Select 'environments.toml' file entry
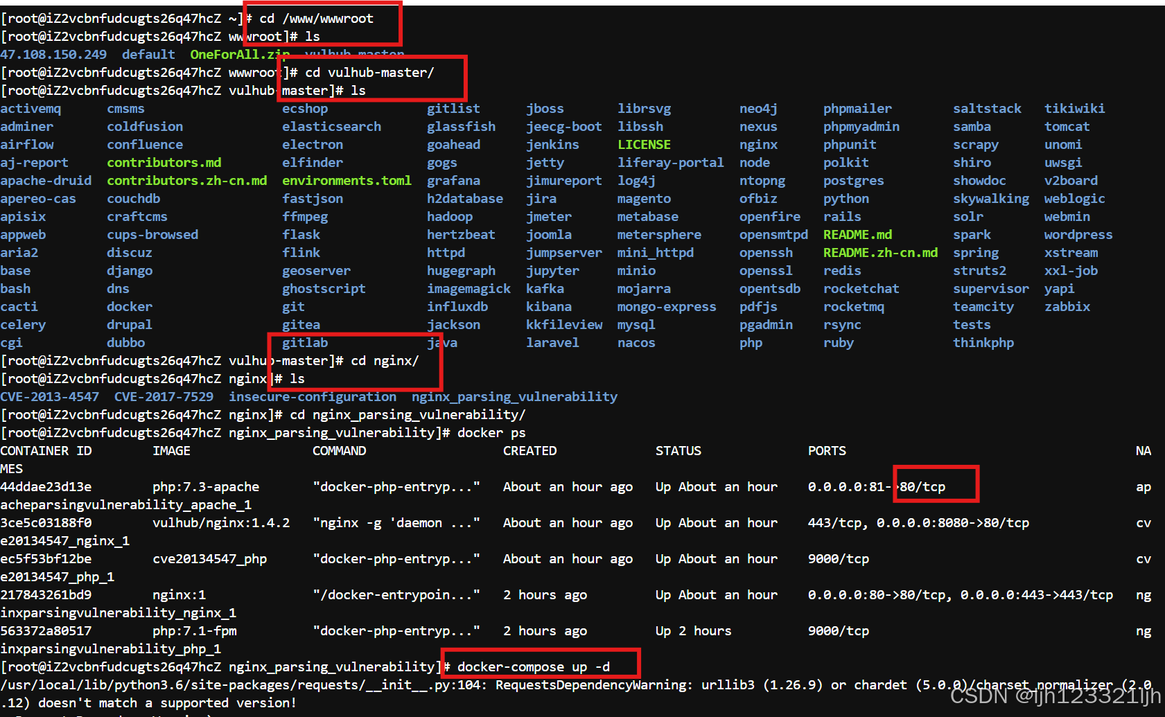This screenshot has width=1165, height=717. point(347,181)
